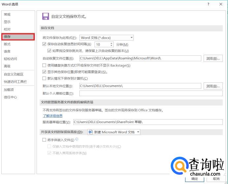
Task: Select the 加载项 category
Action: (9, 90)
